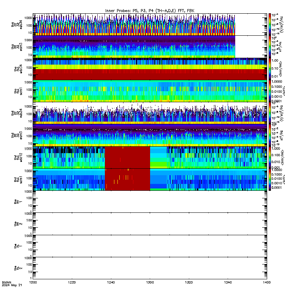Viewport: 285px width, 304px height.
Task: Click the tha ffp edc34 color bar
Action: pyautogui.click(x=270, y=24)
